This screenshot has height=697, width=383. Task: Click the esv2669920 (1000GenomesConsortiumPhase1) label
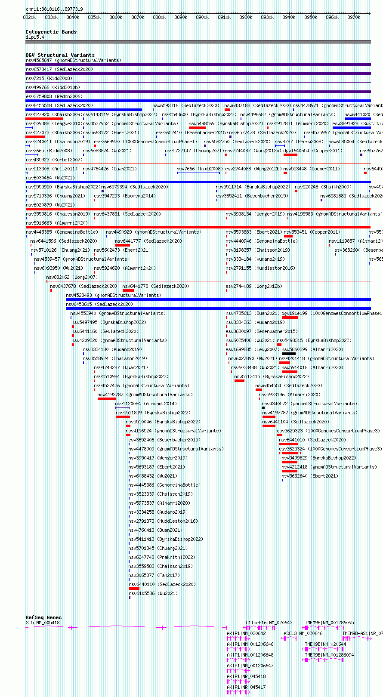pyautogui.click(x=145, y=142)
